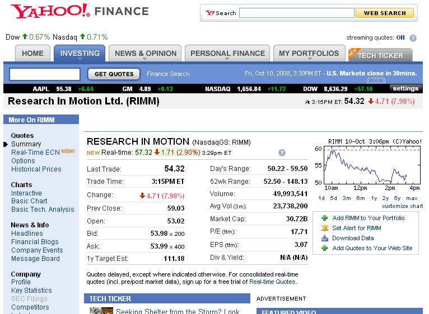Image resolution: width=429 pixels, height=314 pixels.
Task: Open the Seeking Shelter from the Storm article
Action: pos(178,311)
